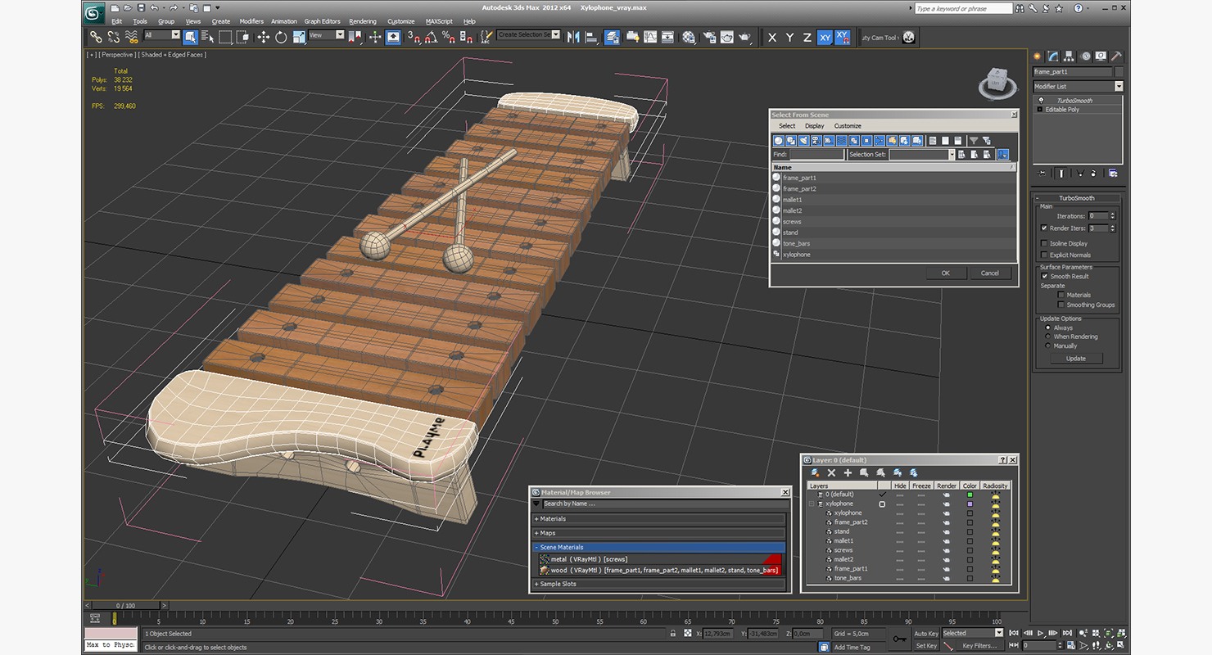1212x655 pixels.
Task: Expand the Sample Slots group
Action: 659,584
